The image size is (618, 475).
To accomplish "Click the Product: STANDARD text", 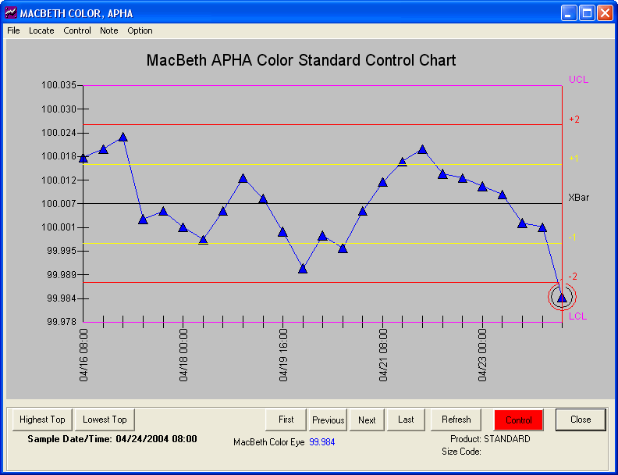I will 490,439.
